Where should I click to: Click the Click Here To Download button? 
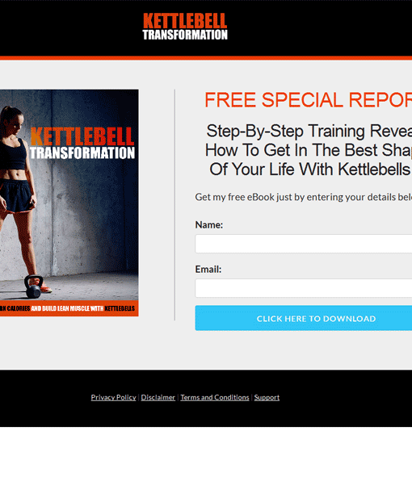click(x=303, y=318)
